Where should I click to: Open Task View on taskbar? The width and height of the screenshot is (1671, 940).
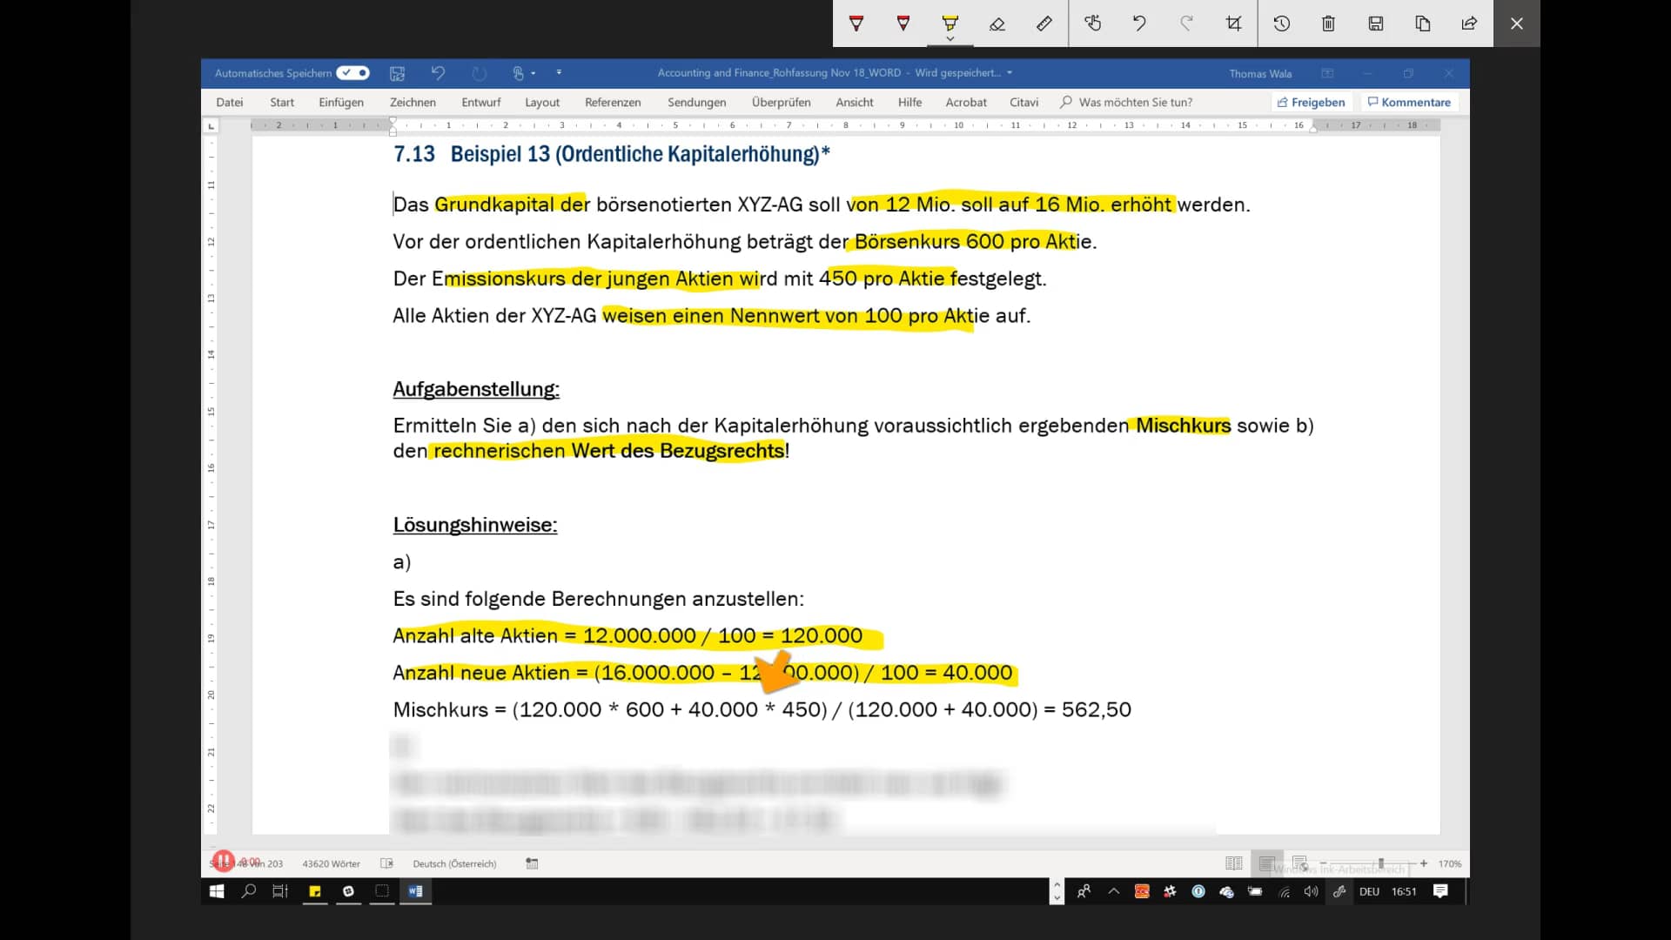click(x=280, y=891)
